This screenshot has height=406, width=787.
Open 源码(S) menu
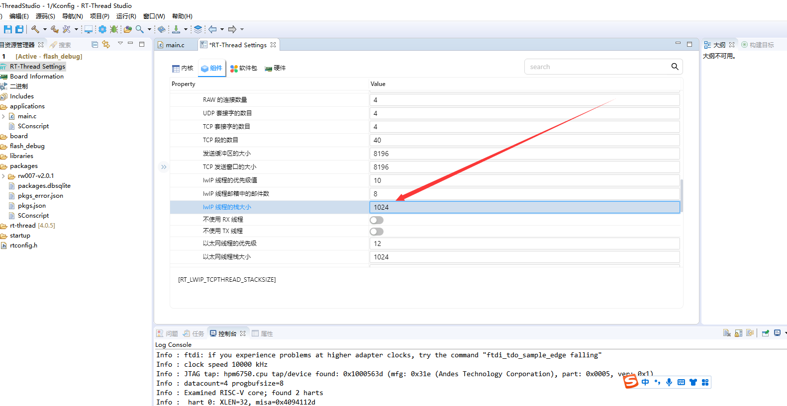click(45, 16)
